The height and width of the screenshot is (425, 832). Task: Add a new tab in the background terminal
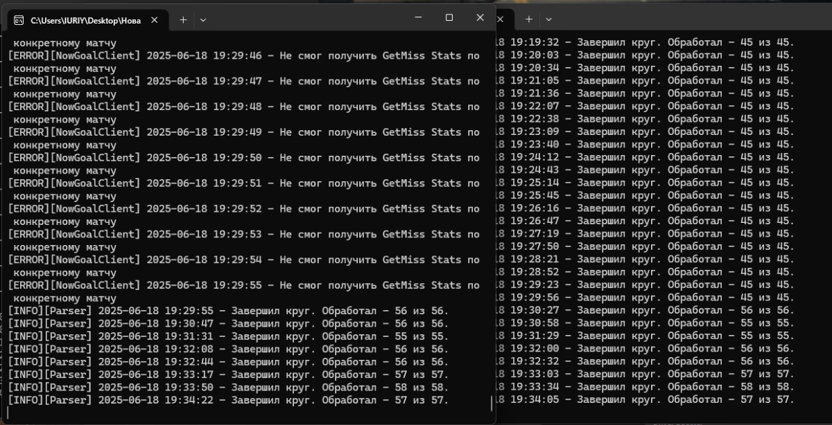[528, 19]
